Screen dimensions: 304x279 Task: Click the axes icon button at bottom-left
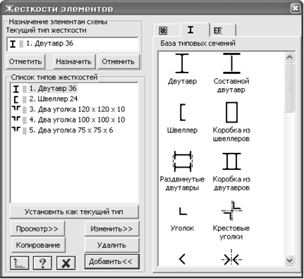coord(20,263)
